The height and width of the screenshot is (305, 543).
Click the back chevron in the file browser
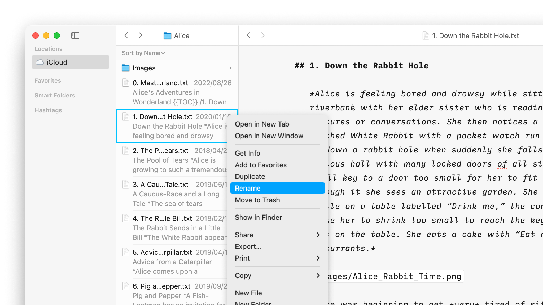coord(126,35)
